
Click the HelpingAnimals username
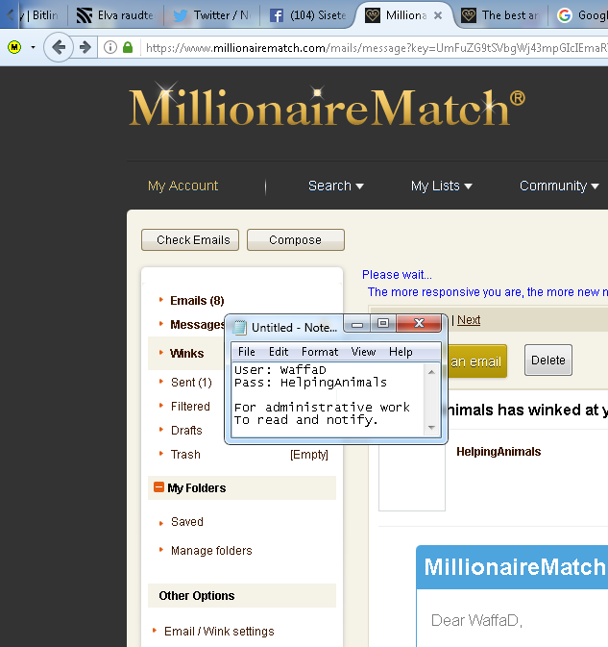pos(499,452)
